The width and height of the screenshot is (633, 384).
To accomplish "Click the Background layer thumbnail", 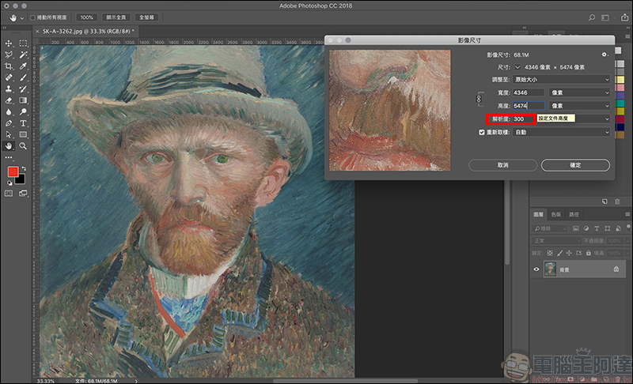I will 550,269.
